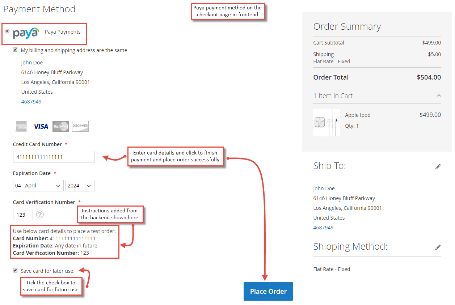This screenshot has width=455, height=305.
Task: Click the Cart Subtotal $499.00 value
Action: coord(431,43)
